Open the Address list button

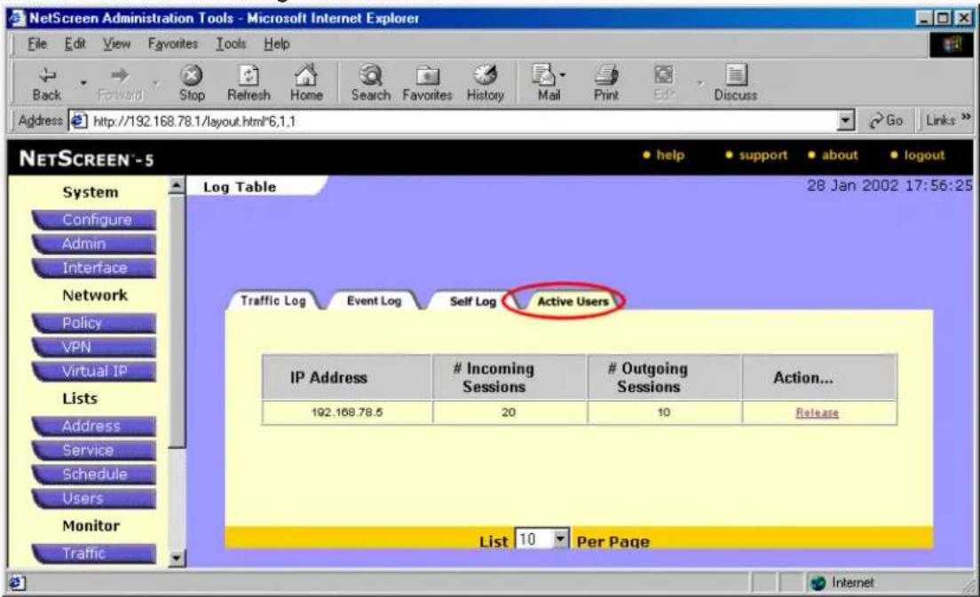94,426
